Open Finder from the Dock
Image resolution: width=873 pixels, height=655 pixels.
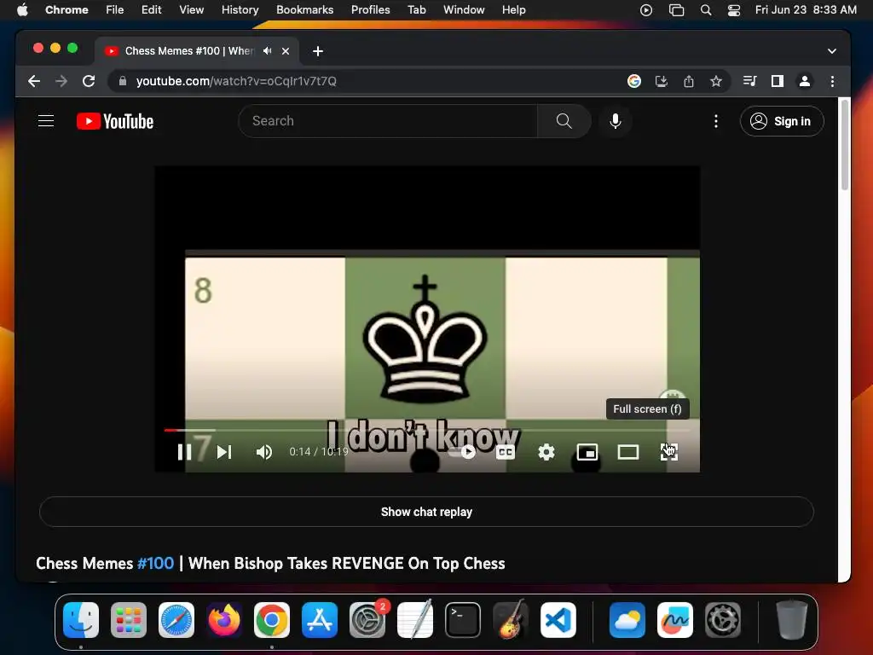pyautogui.click(x=81, y=620)
